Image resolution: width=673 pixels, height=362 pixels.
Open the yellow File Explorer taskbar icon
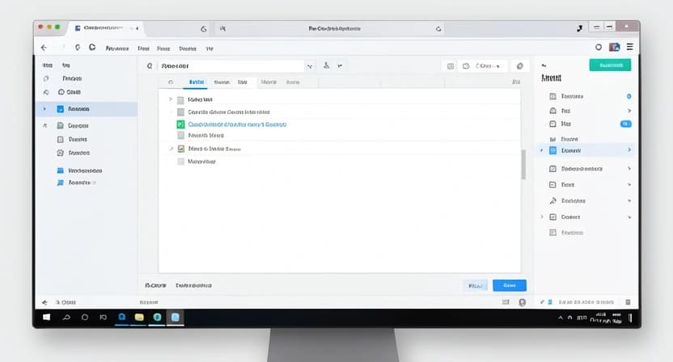click(x=139, y=318)
